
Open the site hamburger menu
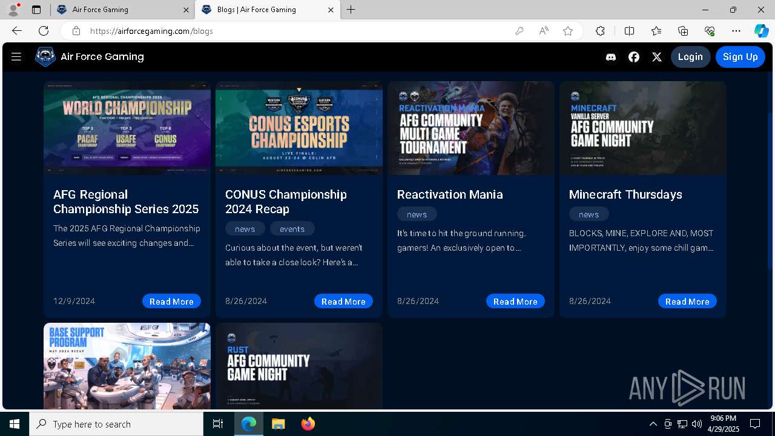(16, 56)
